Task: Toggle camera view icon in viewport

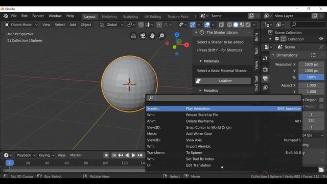Action: point(143,36)
